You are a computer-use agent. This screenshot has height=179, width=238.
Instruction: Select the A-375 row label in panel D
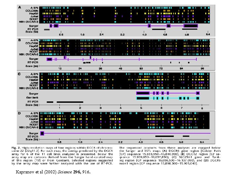(34, 113)
